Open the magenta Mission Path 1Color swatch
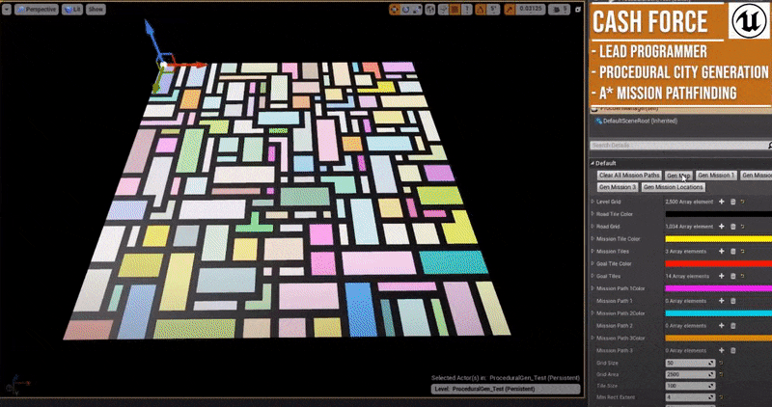This screenshot has height=407, width=772. (719, 288)
